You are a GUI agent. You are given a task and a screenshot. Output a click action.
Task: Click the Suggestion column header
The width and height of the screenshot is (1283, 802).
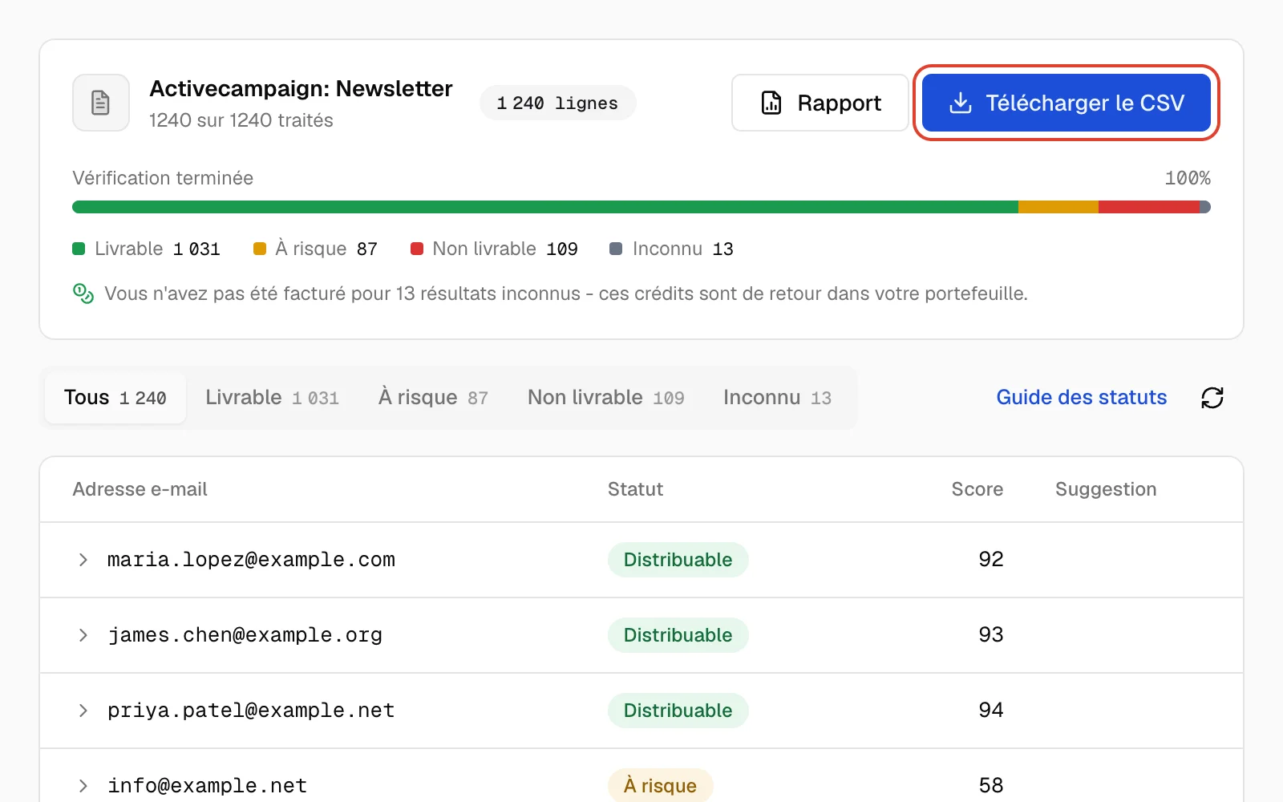click(1106, 489)
